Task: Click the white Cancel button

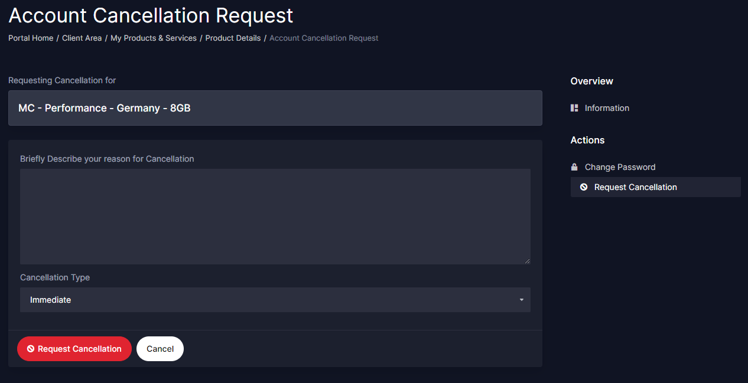Action: pyautogui.click(x=160, y=349)
